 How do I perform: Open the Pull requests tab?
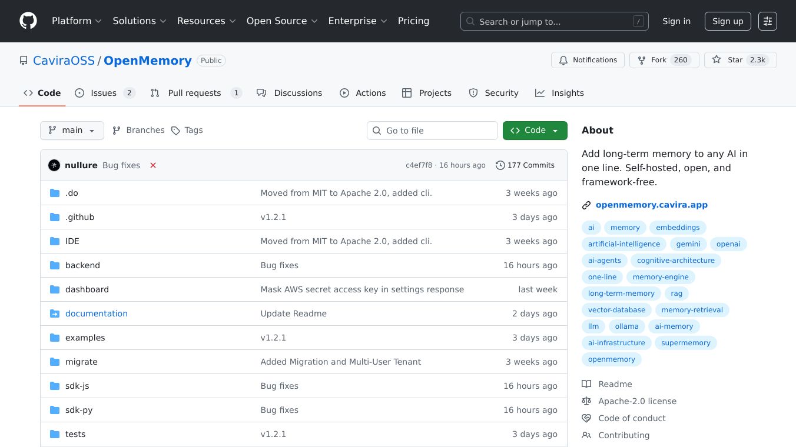195,93
